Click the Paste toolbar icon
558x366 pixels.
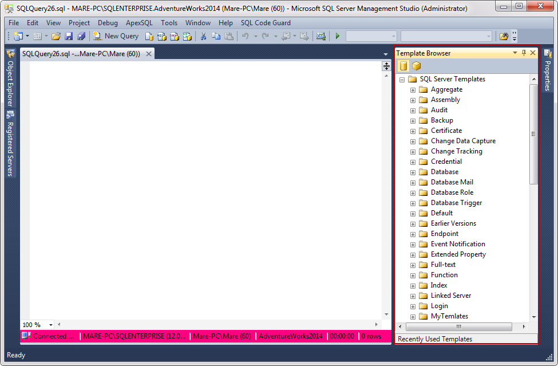[229, 36]
